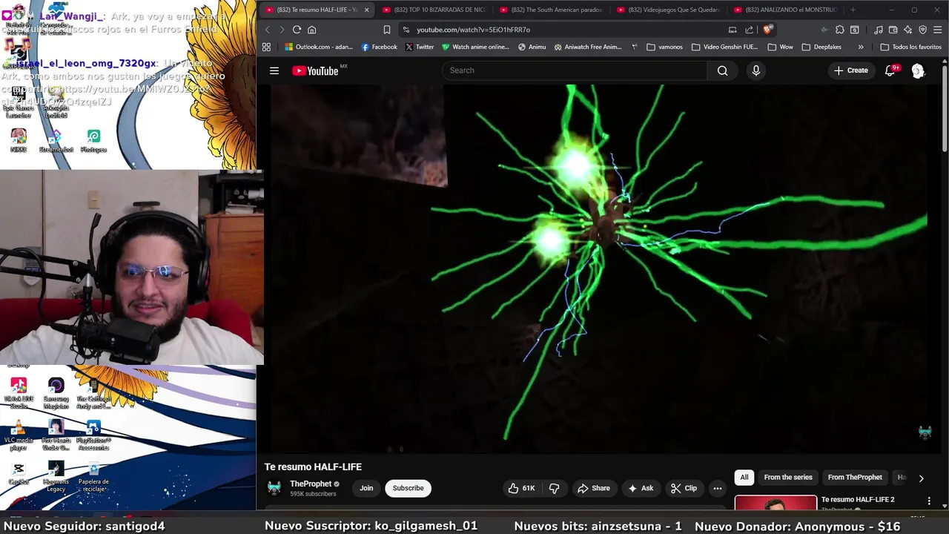Screen dimensions: 949x534
Task: Clip the video
Action: 684,488
